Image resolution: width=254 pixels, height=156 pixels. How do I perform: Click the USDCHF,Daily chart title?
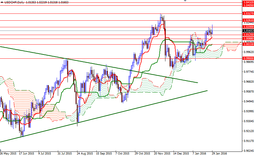click(x=14, y=2)
